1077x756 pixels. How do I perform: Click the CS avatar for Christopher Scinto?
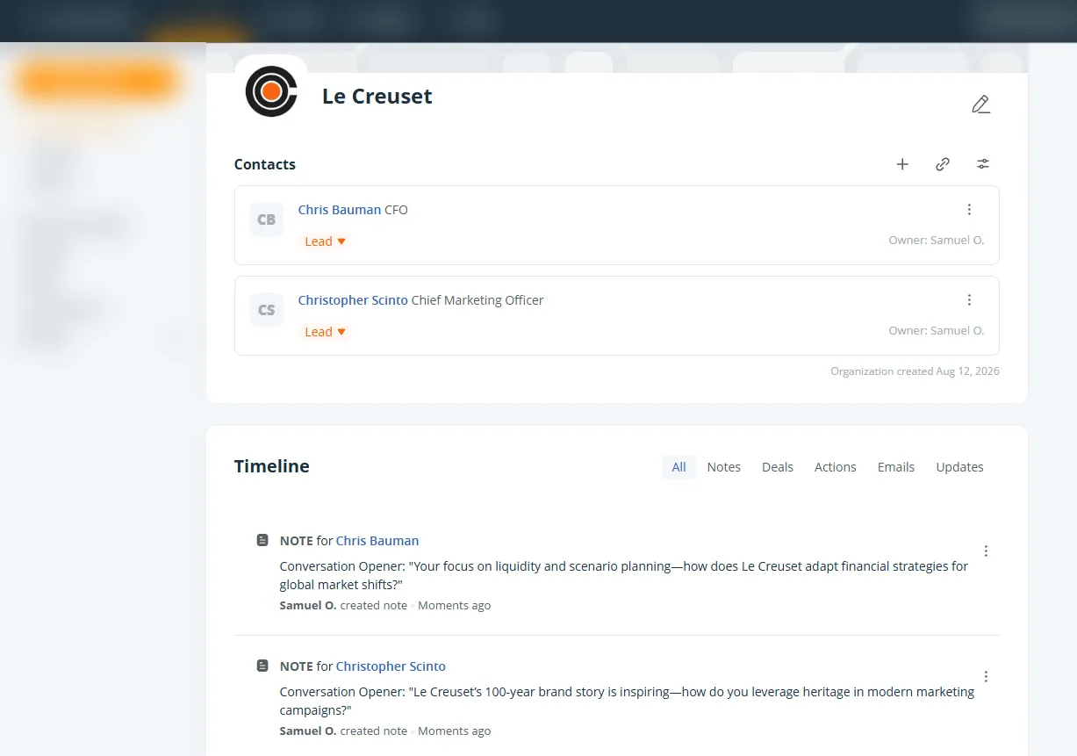pos(266,310)
